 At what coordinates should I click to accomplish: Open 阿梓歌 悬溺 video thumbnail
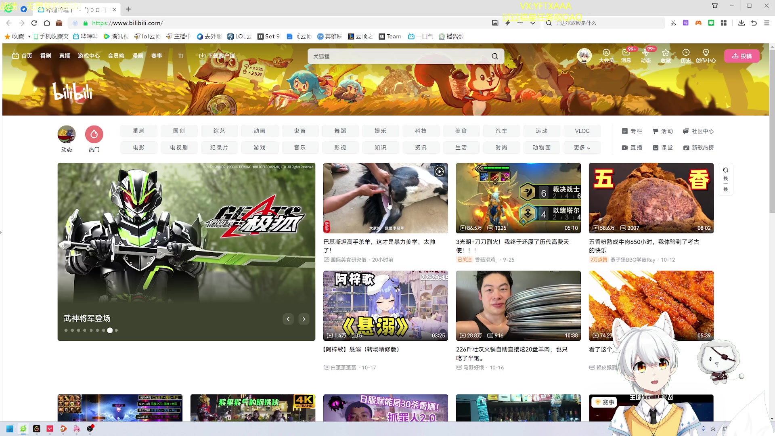point(385,306)
